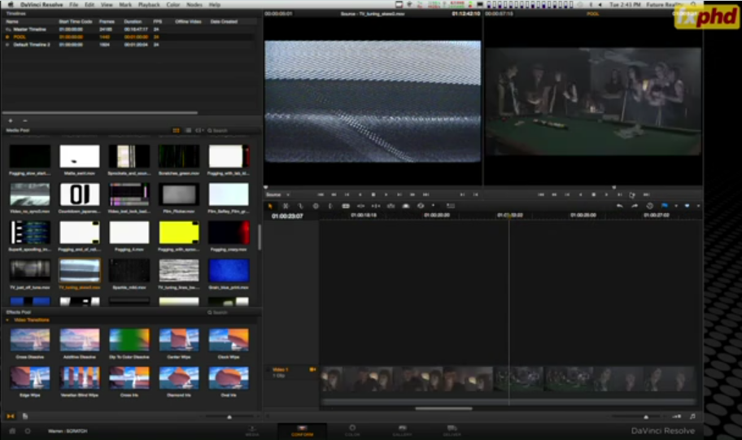Click the Media Pool search field
The height and width of the screenshot is (440, 742).
(232, 130)
